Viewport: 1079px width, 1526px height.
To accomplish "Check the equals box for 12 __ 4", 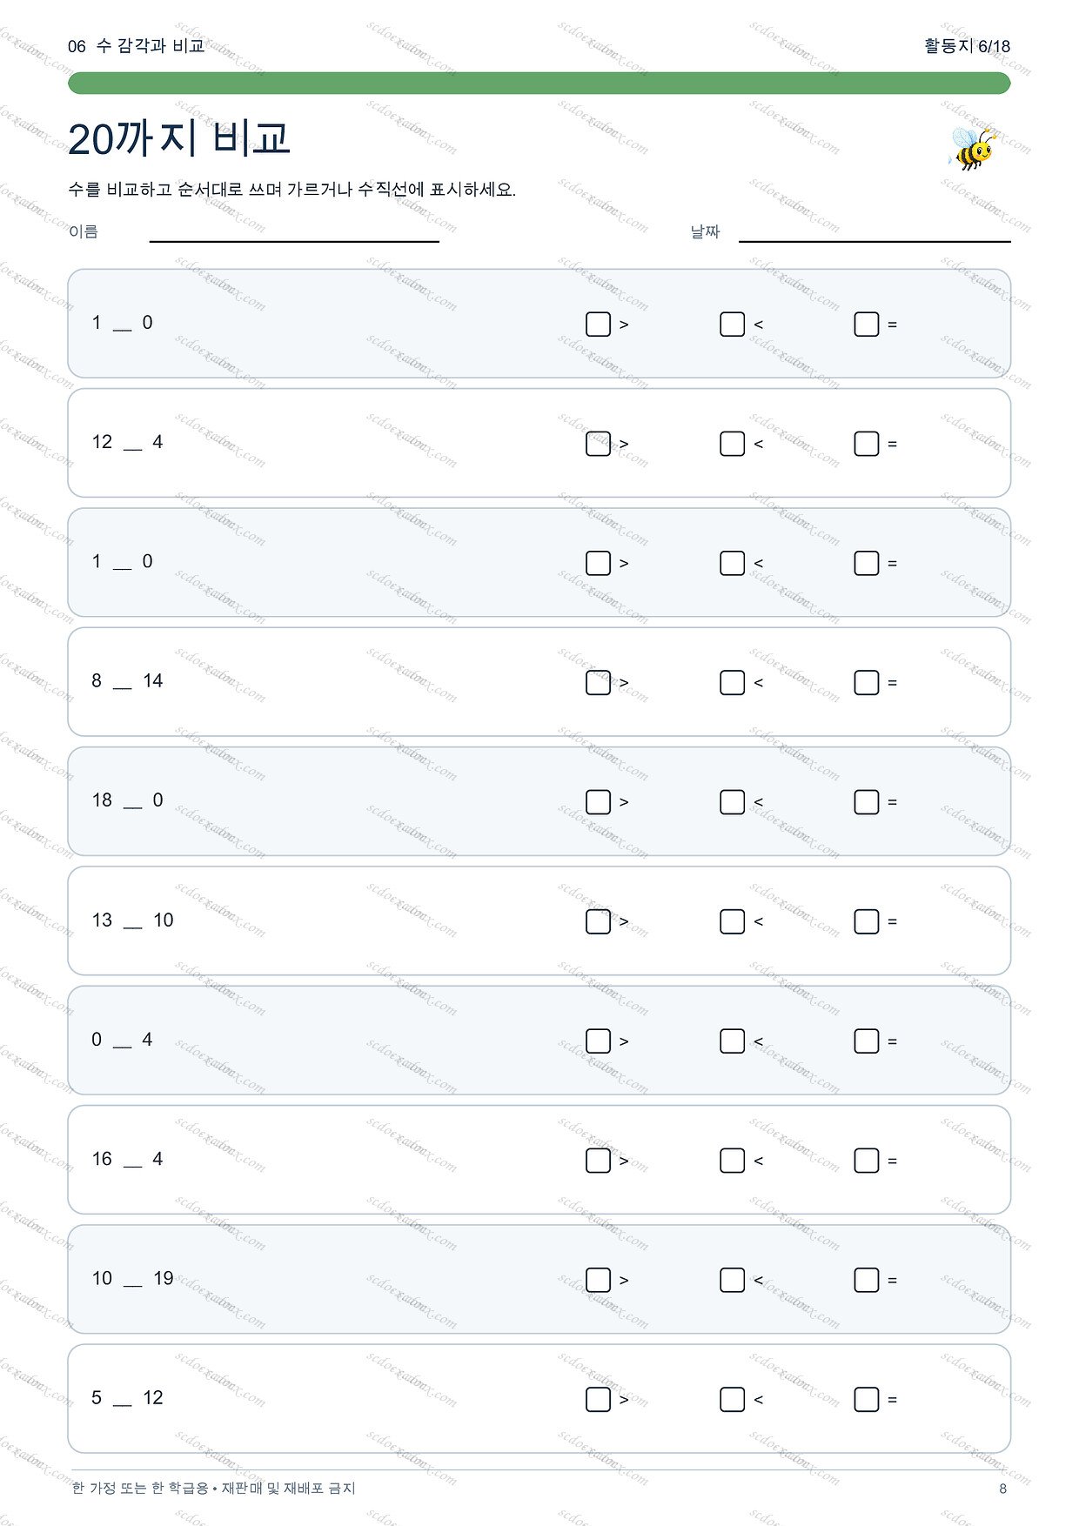I will point(867,444).
